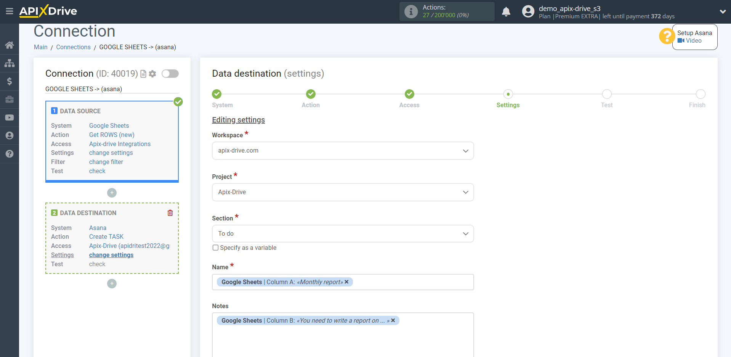
Task: Open Workspace dropdown apix-drive.com
Action: (x=343, y=151)
